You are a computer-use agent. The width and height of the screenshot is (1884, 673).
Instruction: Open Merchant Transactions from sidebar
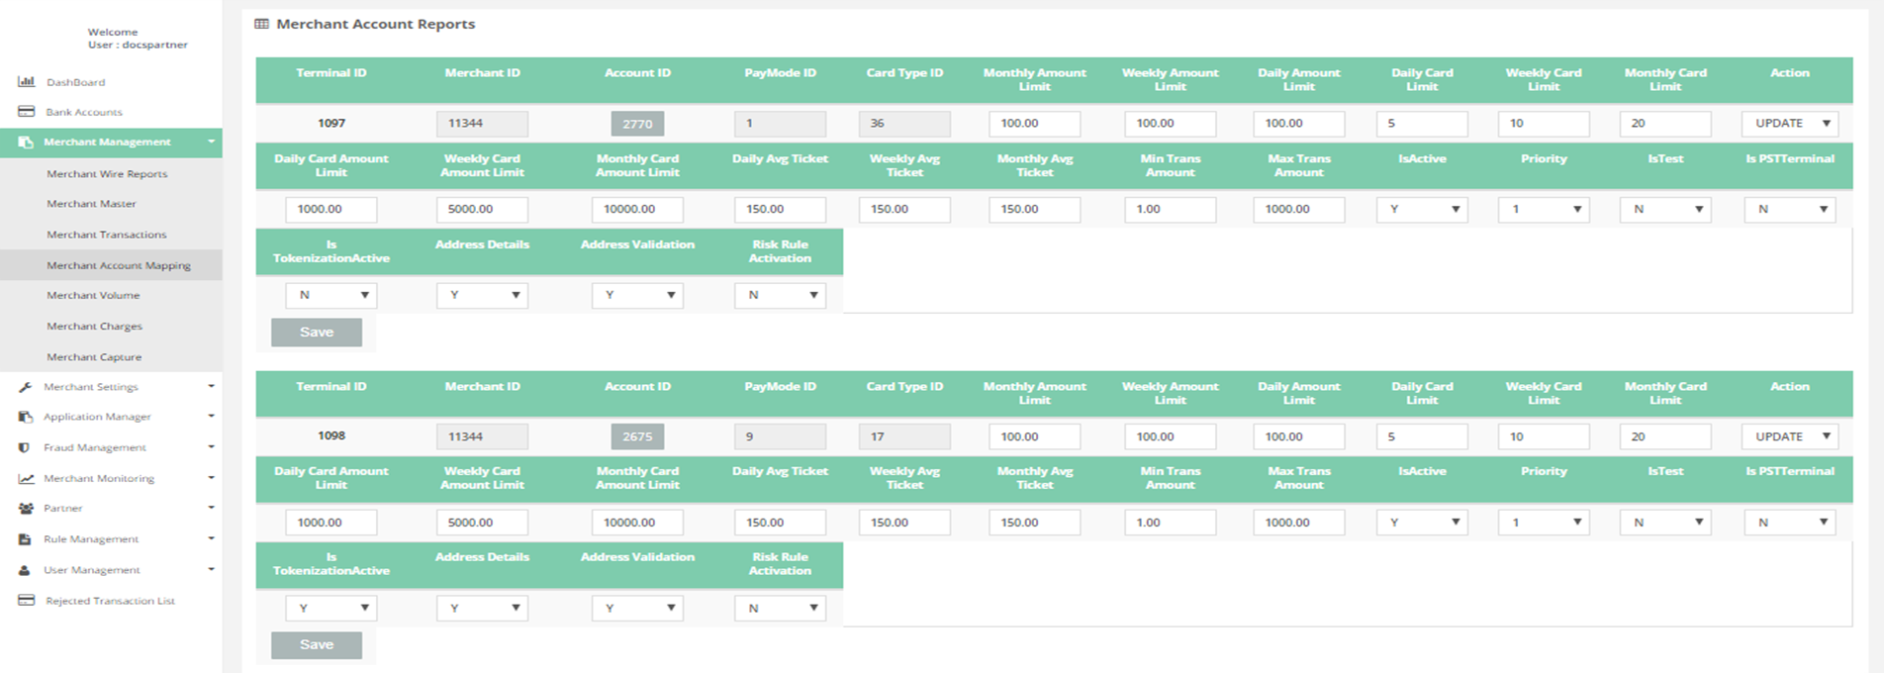[107, 235]
